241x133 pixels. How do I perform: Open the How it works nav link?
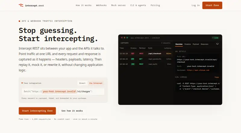click(83, 5)
